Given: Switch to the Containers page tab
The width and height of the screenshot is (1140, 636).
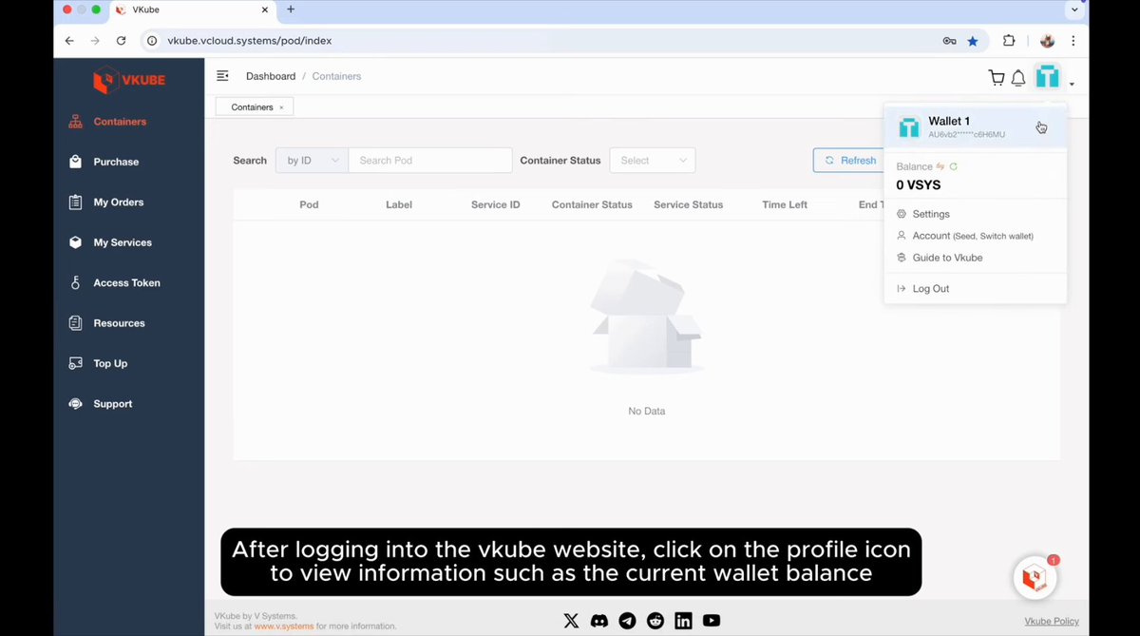Looking at the screenshot, I should point(252,107).
